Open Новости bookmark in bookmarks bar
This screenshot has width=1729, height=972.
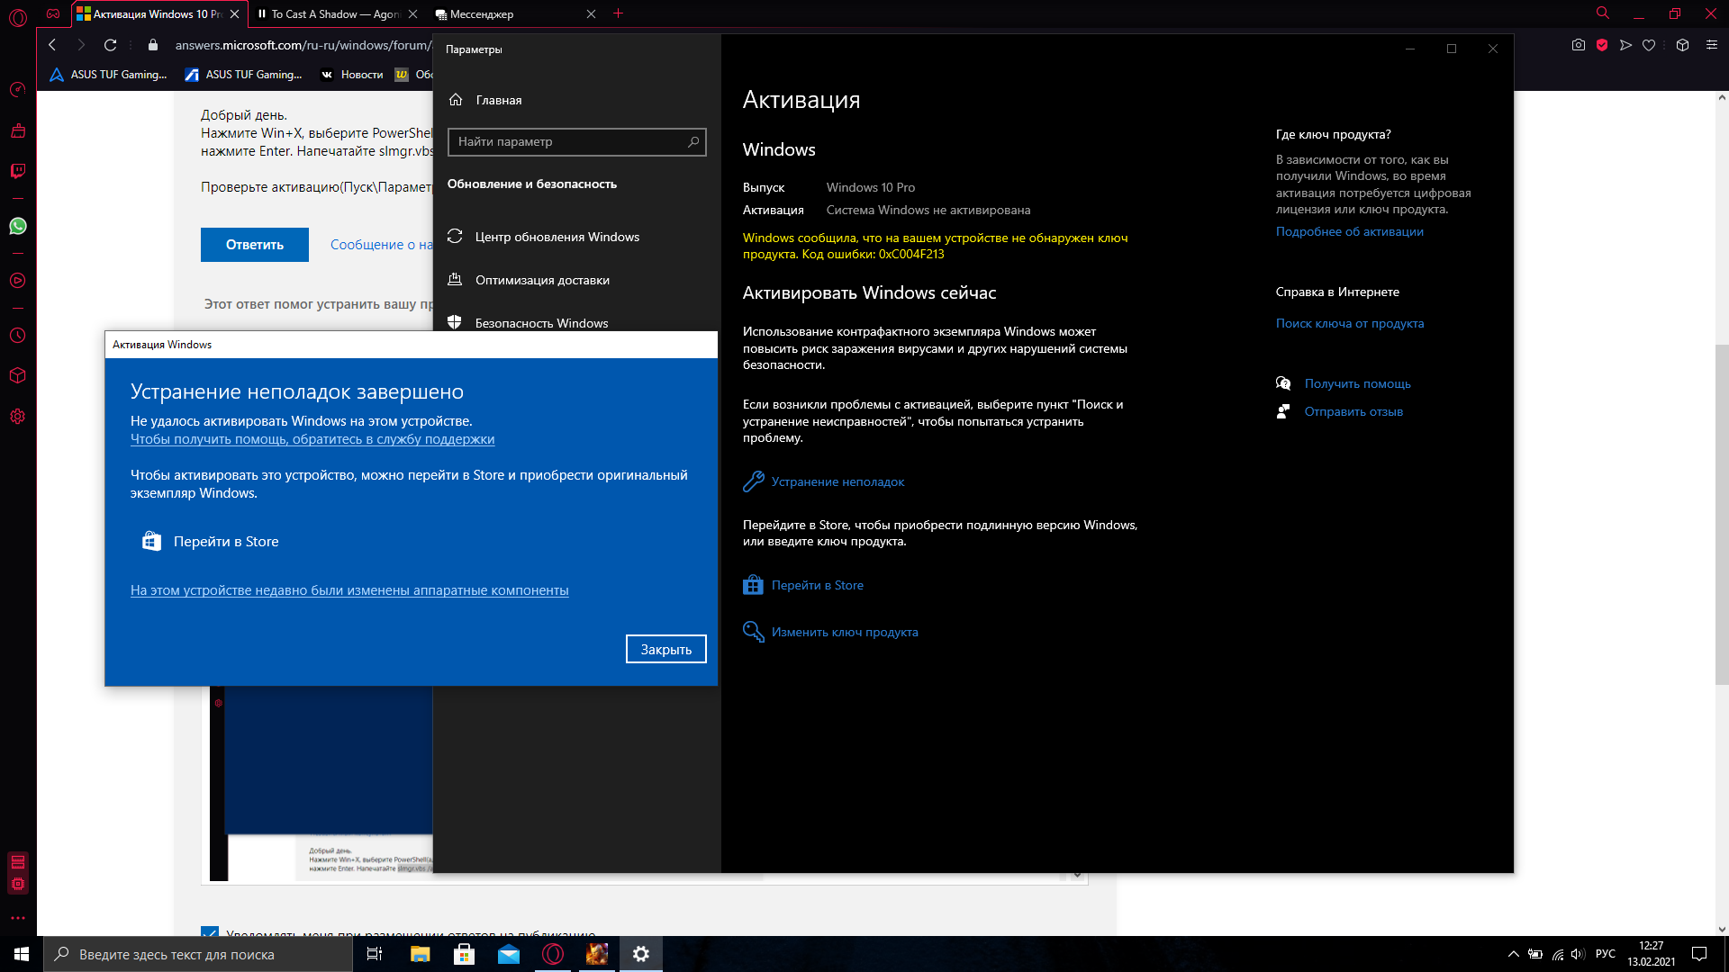[x=352, y=75]
